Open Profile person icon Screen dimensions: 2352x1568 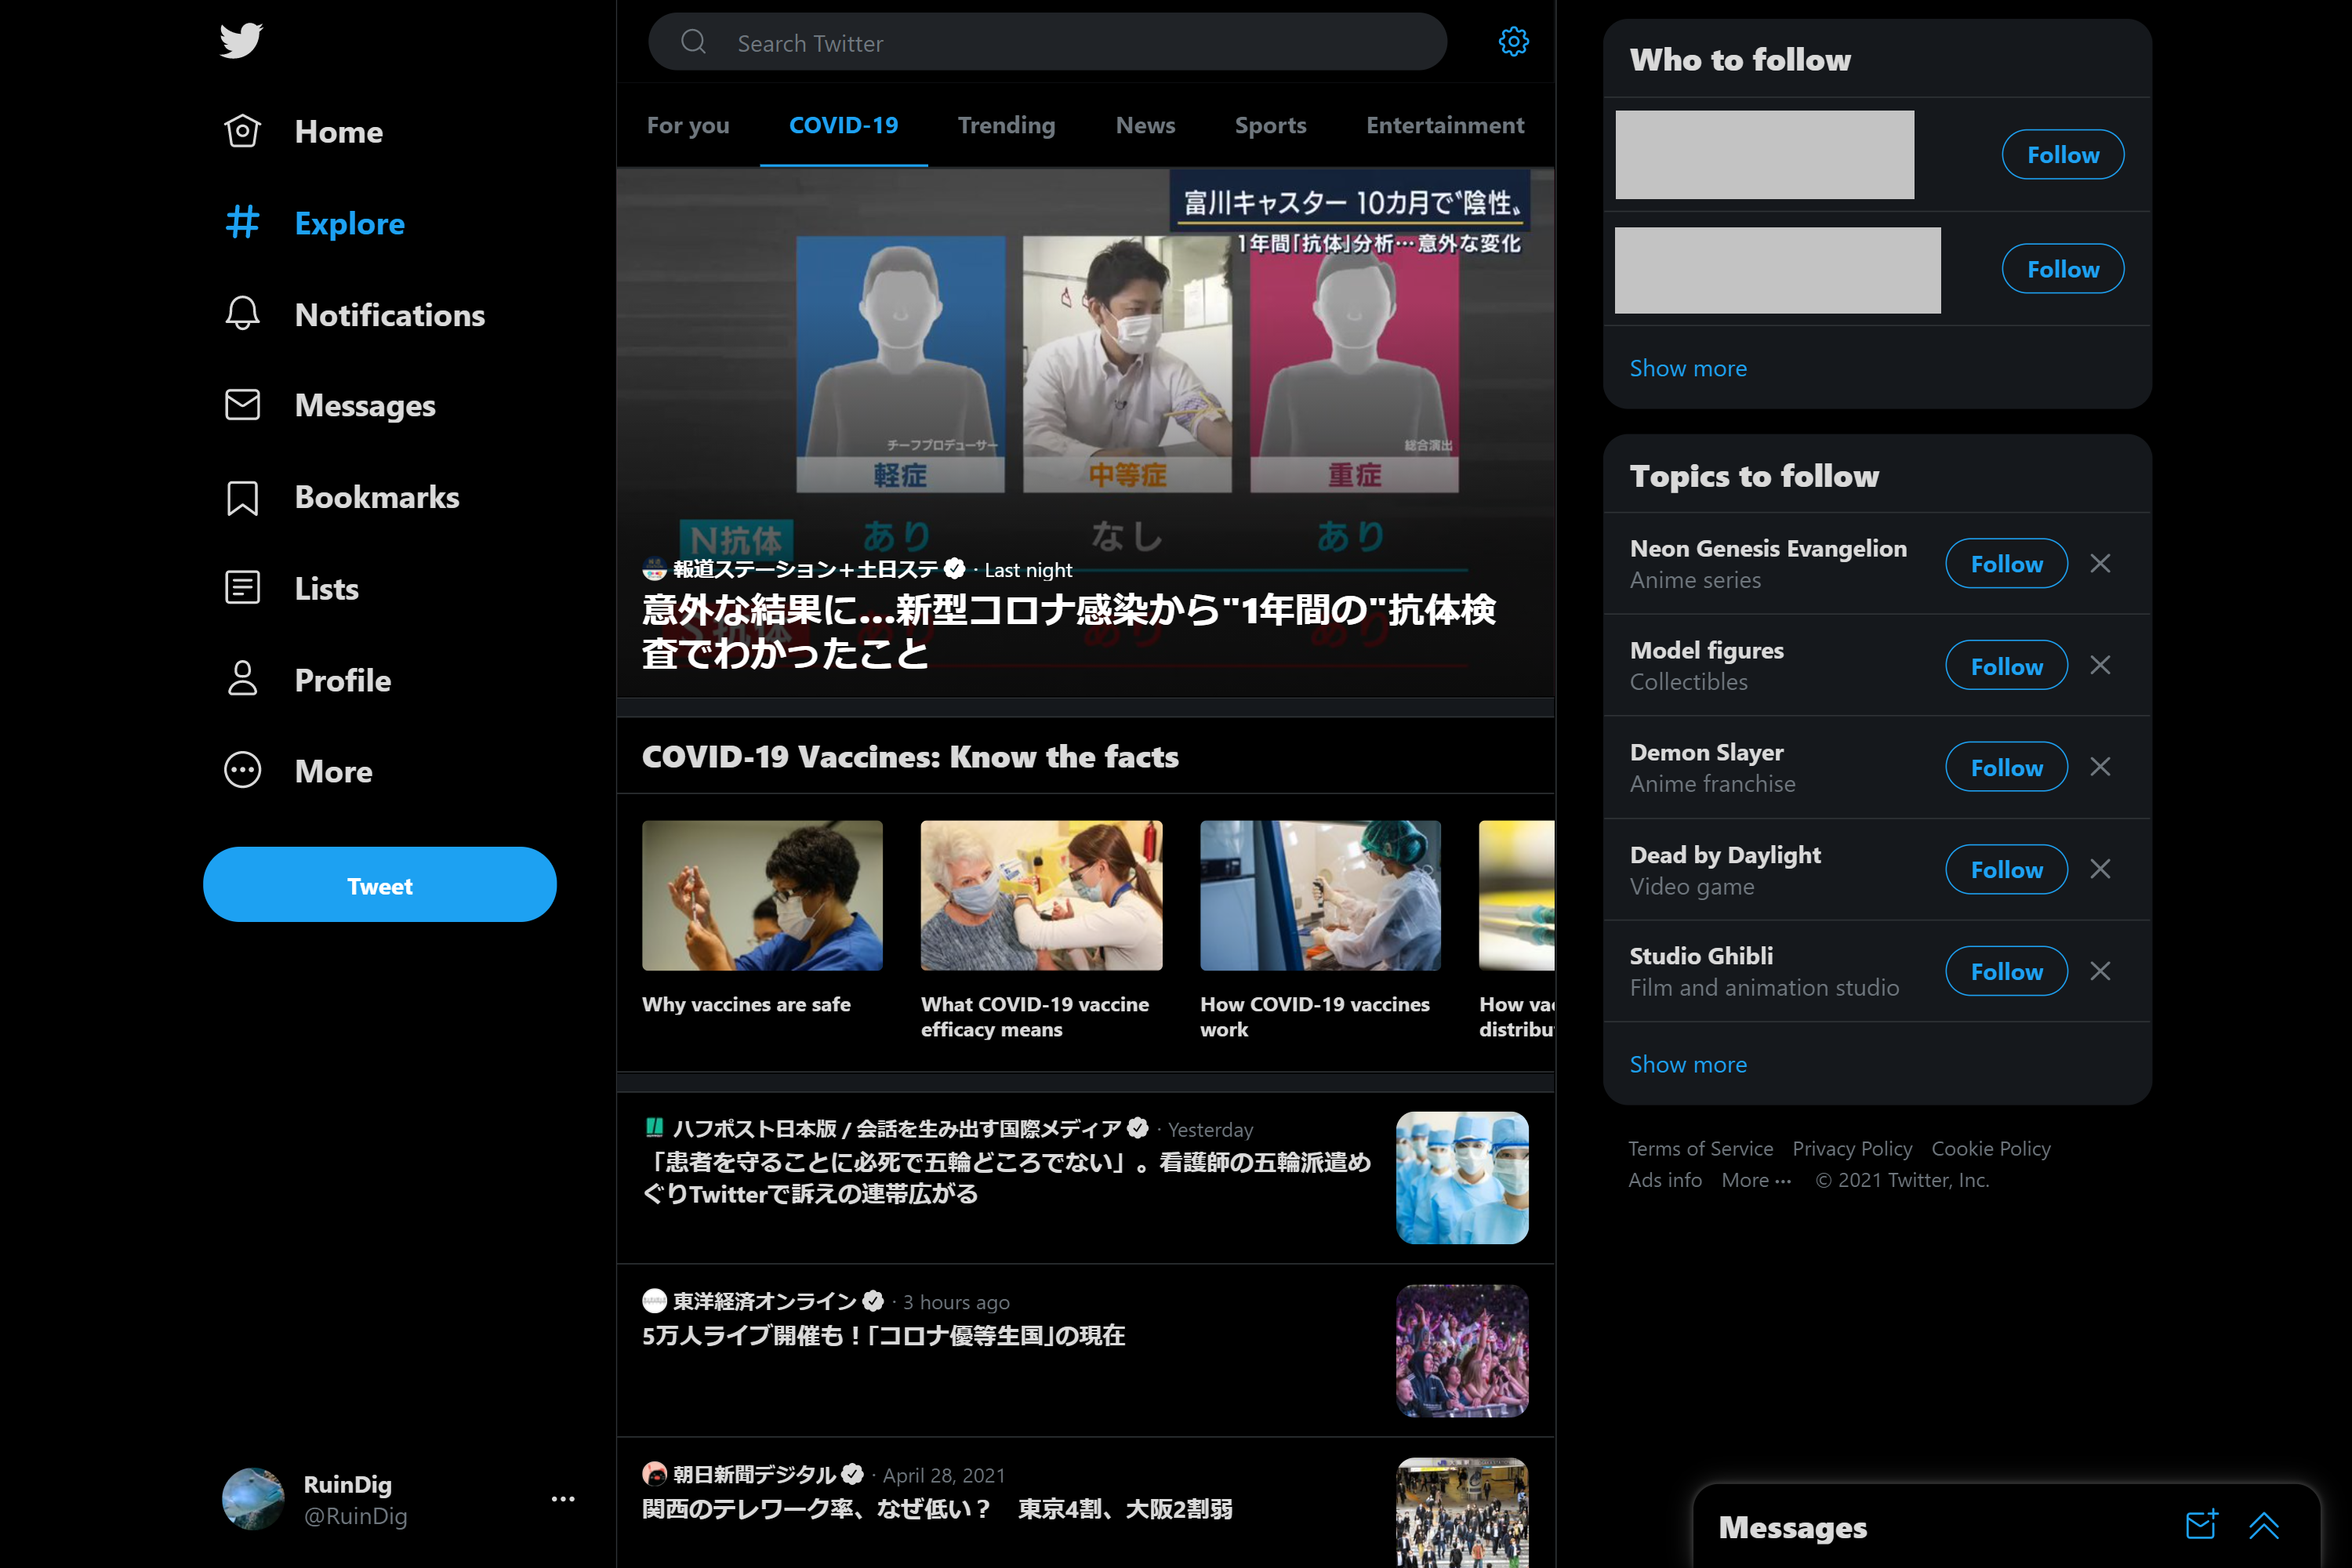pyautogui.click(x=242, y=679)
